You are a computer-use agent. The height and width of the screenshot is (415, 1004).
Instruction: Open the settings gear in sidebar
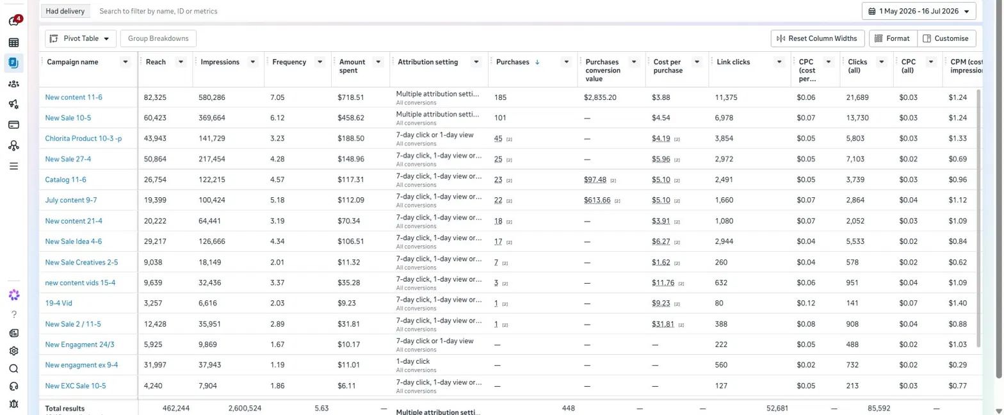(13, 351)
